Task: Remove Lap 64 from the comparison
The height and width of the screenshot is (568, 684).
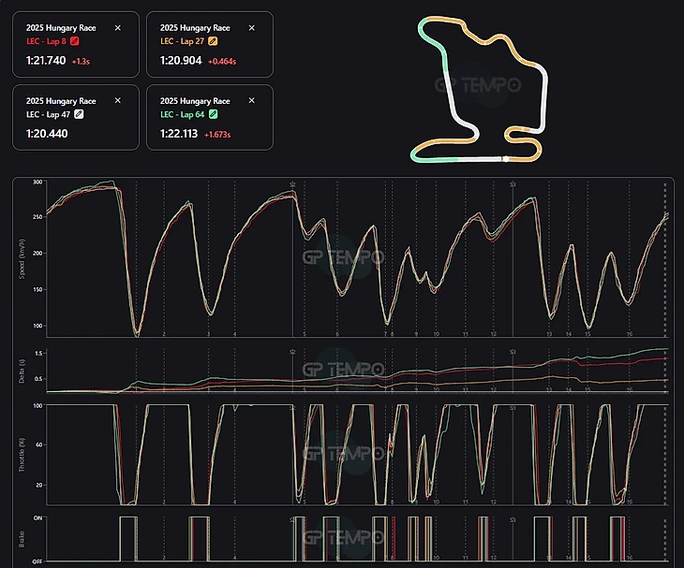Action: (251, 101)
